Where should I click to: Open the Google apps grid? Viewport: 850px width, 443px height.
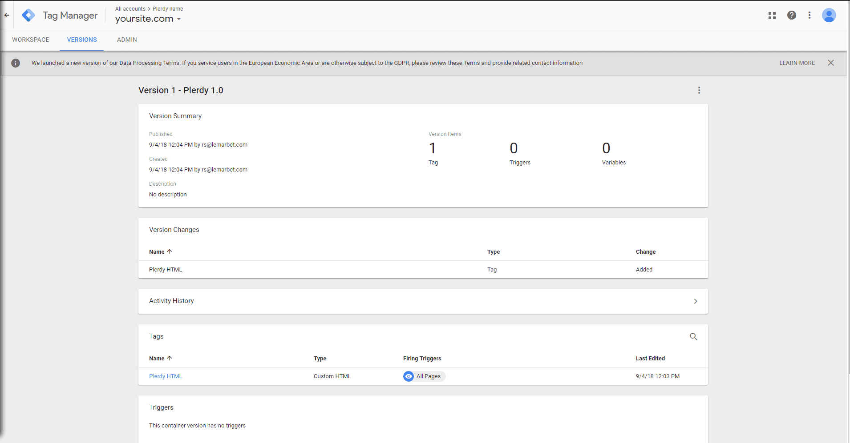click(x=772, y=16)
